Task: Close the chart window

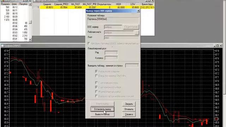Action: coord(221,46)
